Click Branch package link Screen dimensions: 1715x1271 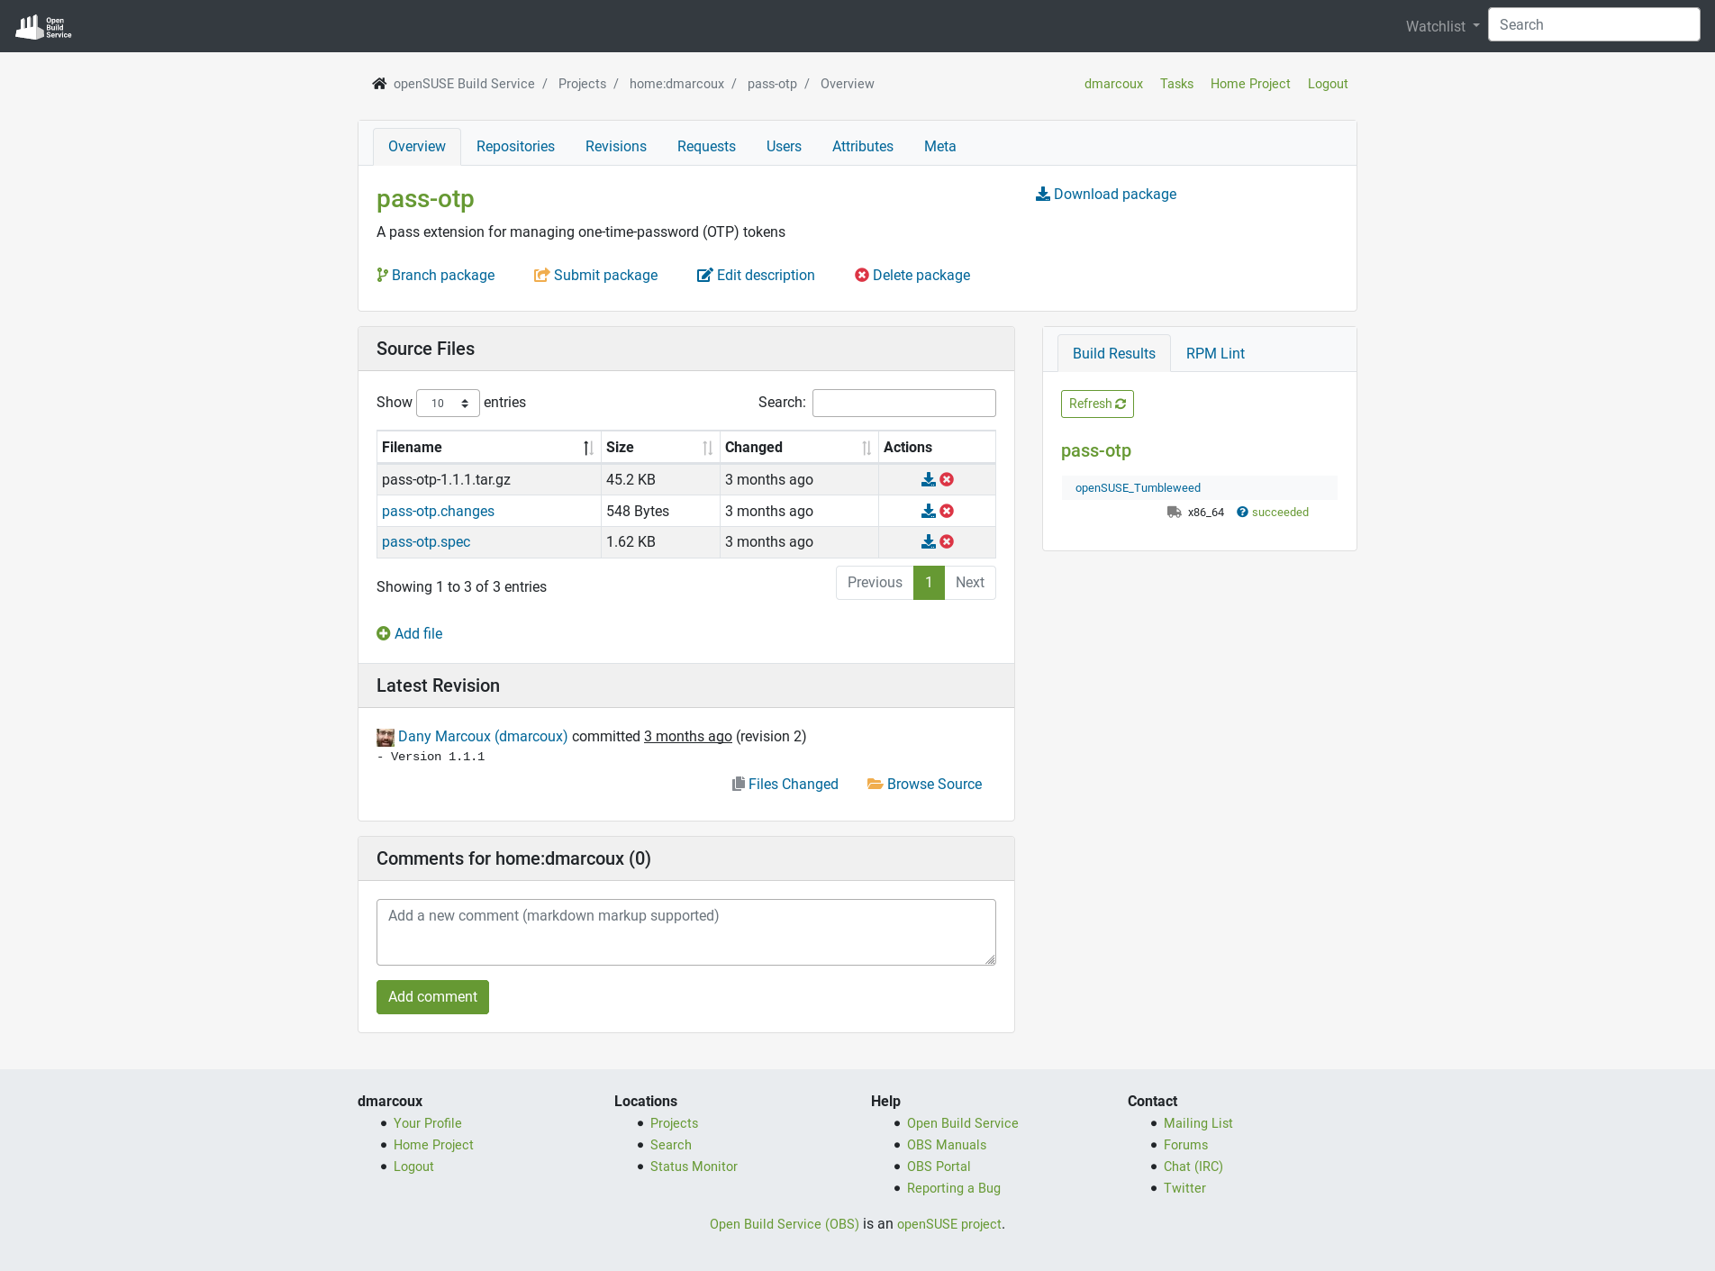pyautogui.click(x=436, y=276)
